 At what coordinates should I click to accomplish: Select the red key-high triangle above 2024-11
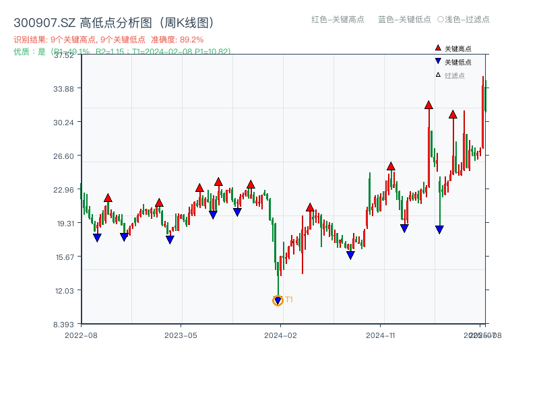click(391, 166)
